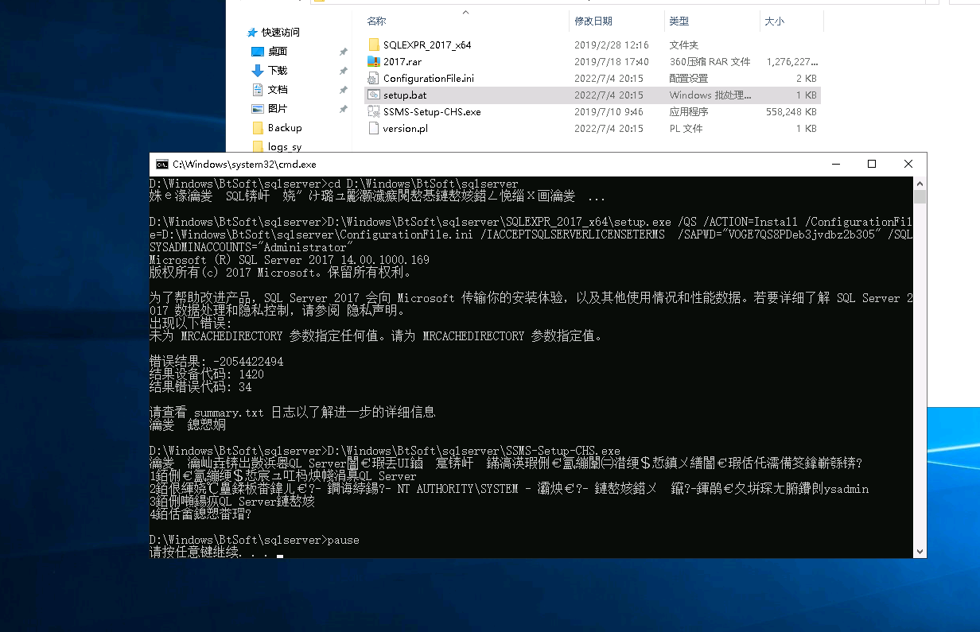Close the cmd.exe window
Screen dimensions: 980x632
(908, 164)
